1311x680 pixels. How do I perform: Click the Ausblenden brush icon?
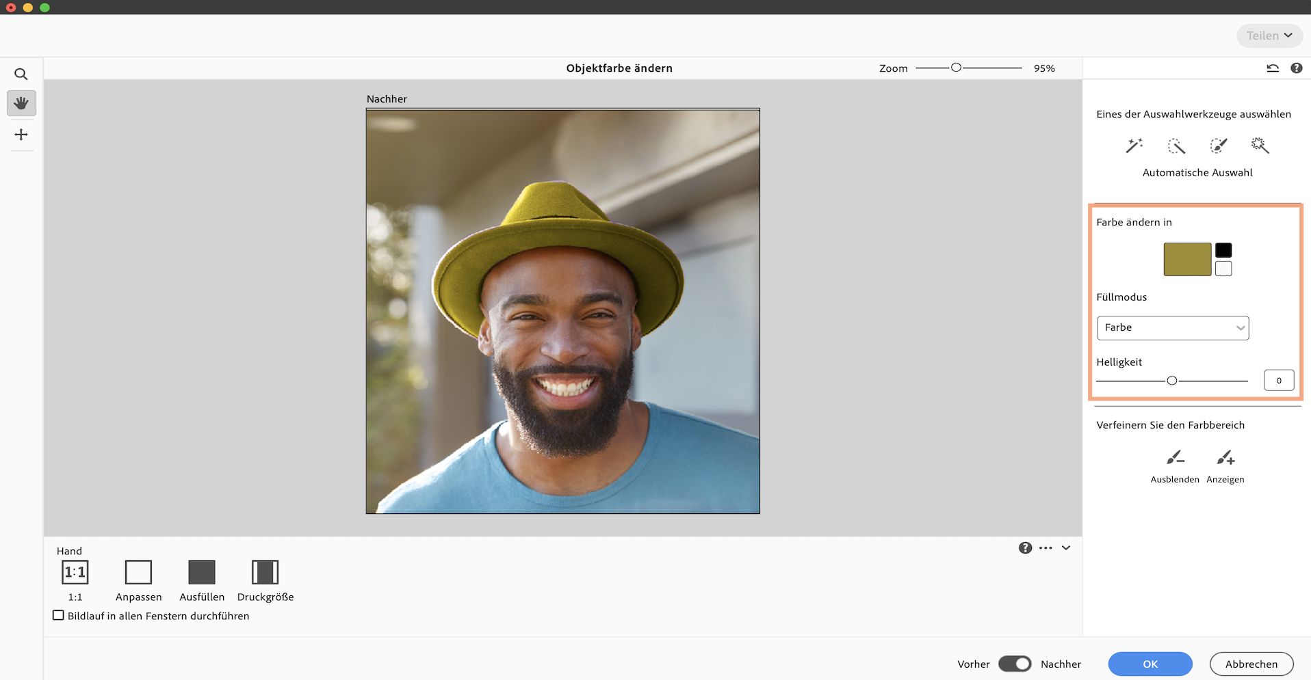point(1175,457)
